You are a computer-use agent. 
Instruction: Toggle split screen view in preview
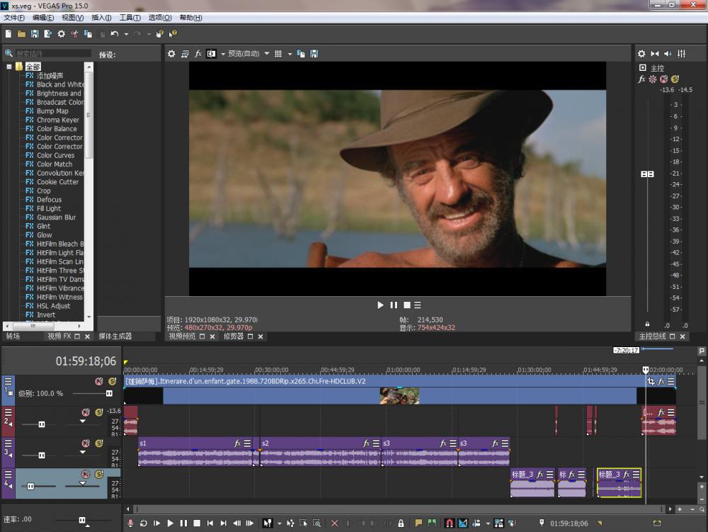pos(211,54)
